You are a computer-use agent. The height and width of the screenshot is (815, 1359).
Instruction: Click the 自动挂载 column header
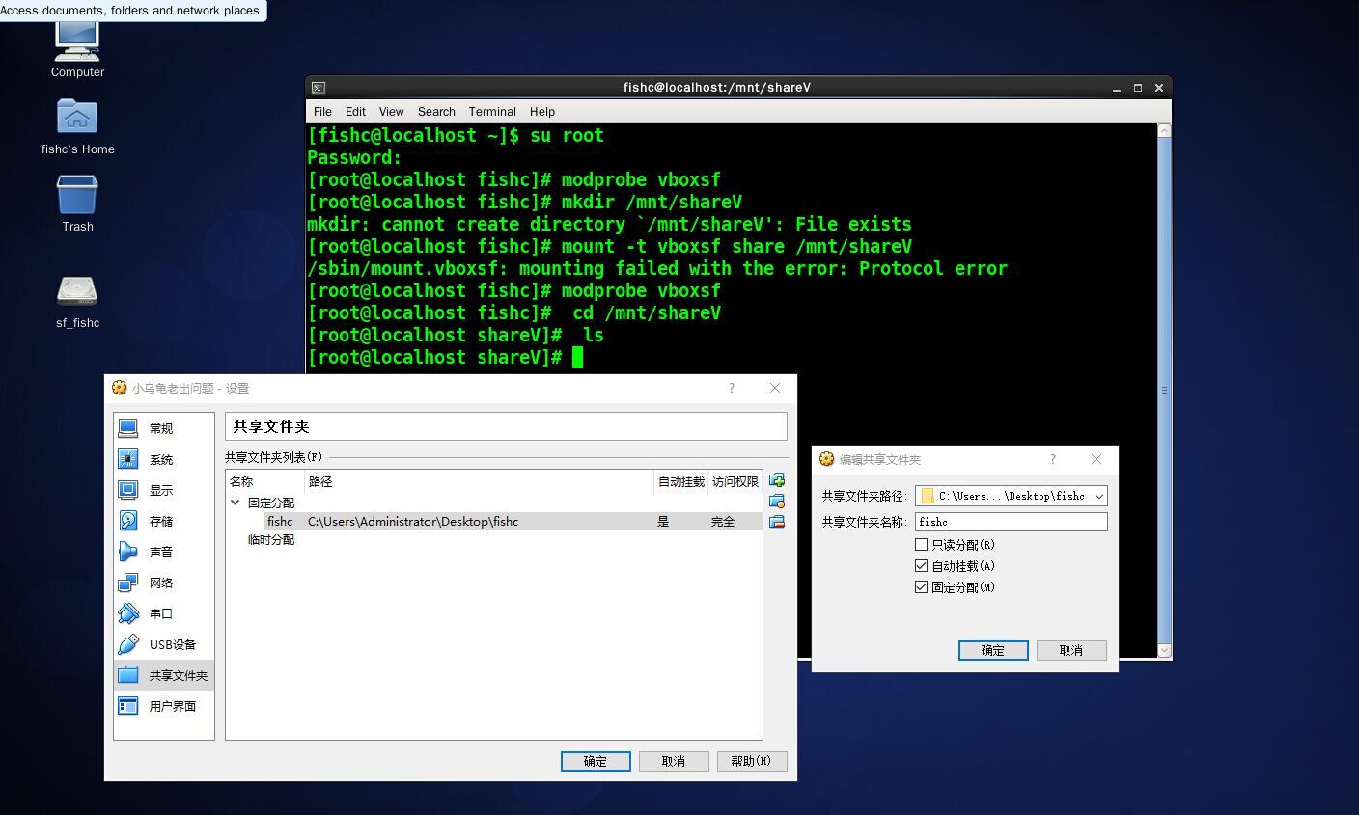tap(681, 481)
